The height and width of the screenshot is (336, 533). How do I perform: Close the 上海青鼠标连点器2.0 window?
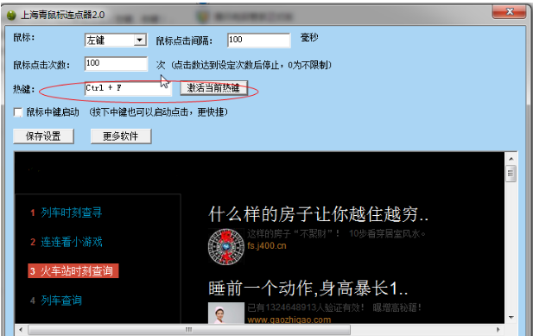click(x=509, y=12)
